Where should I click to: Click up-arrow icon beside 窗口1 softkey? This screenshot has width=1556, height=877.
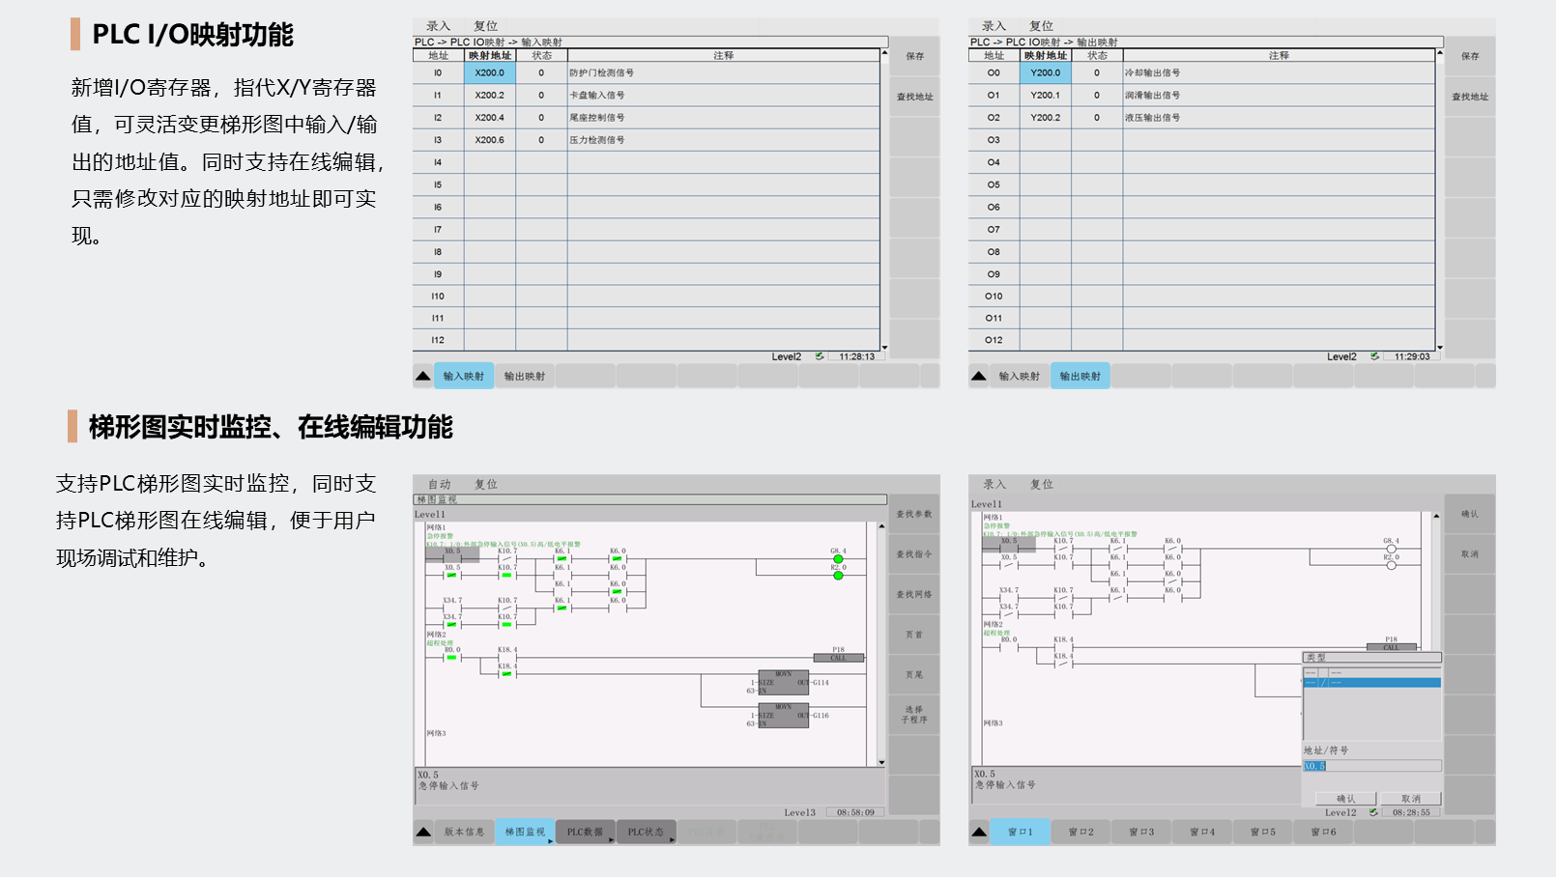coord(979,832)
